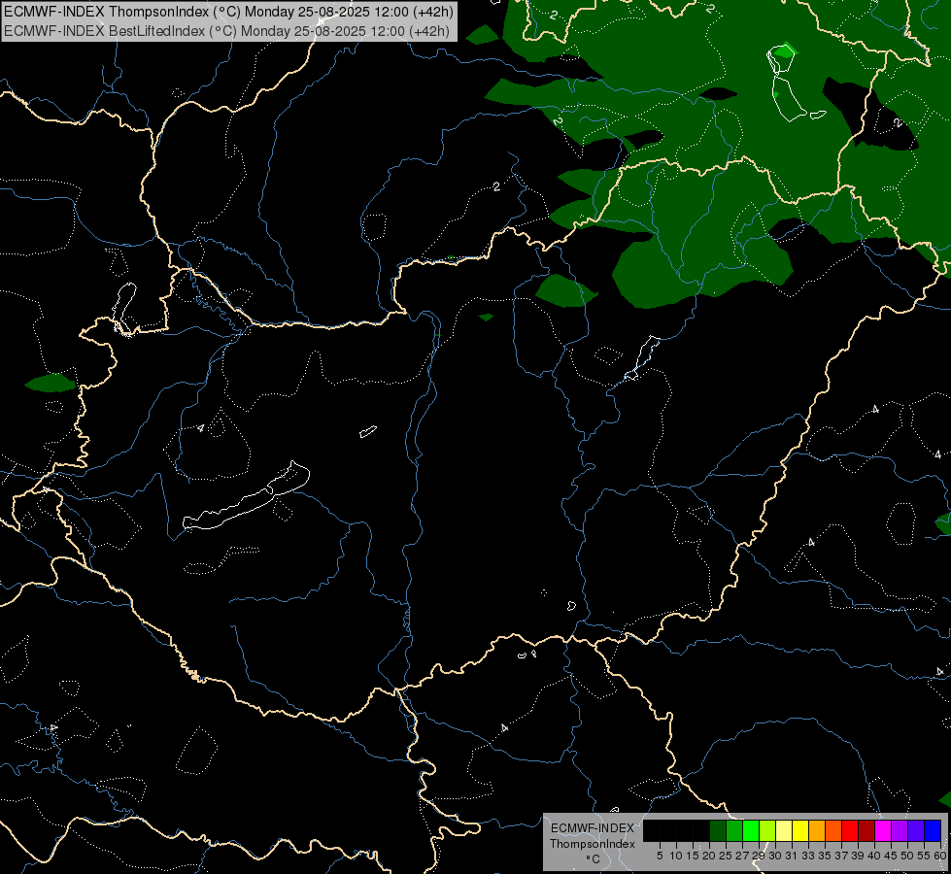
Task: Click the °C unit label in legend
Action: coord(594,859)
